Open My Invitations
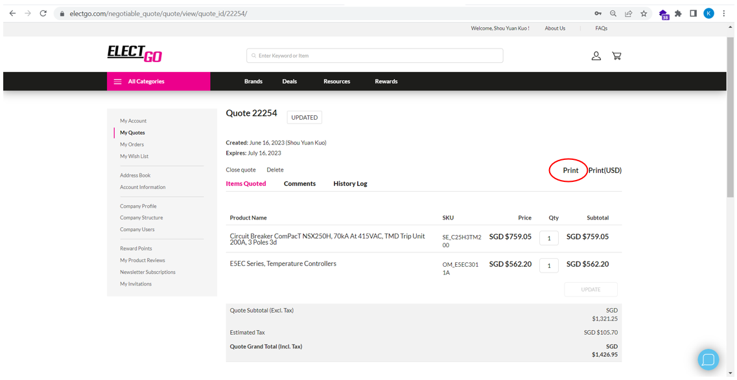Image resolution: width=737 pixels, height=380 pixels. [x=136, y=284]
